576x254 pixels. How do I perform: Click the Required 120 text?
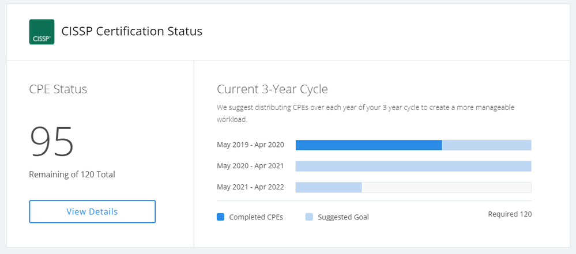click(510, 214)
